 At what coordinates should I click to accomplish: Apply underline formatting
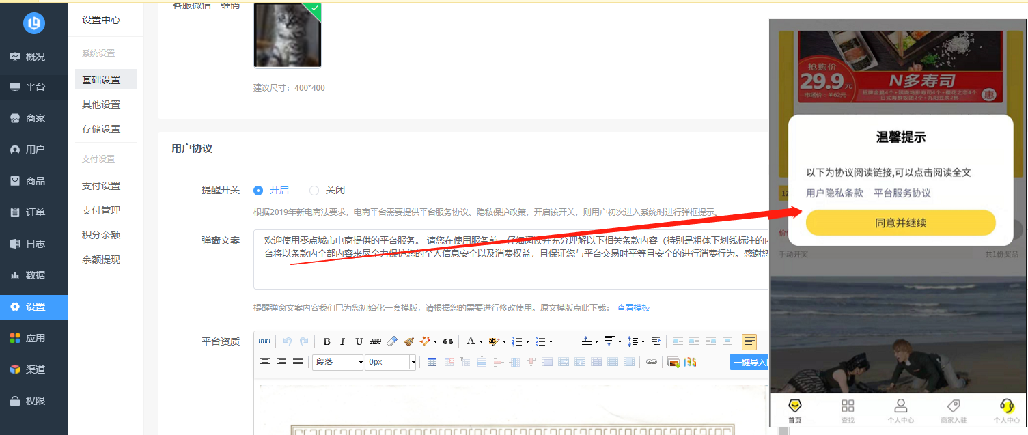click(359, 341)
